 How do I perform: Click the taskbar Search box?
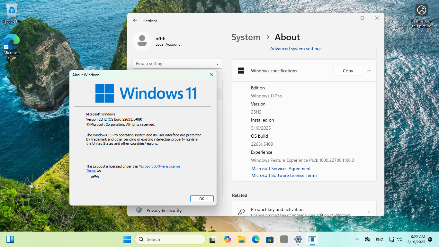[170, 239]
